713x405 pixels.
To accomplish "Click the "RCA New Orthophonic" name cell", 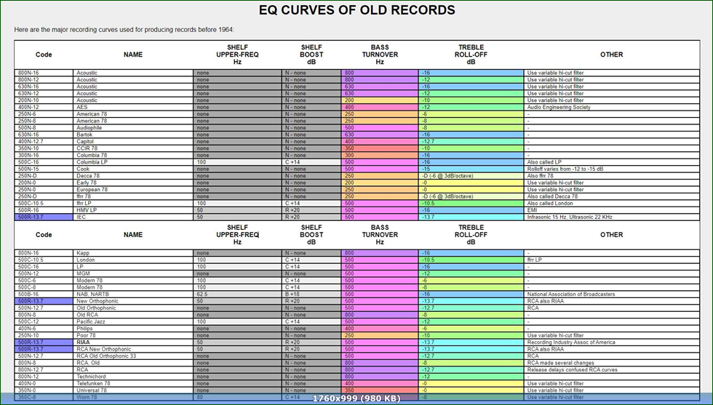I will [132, 349].
